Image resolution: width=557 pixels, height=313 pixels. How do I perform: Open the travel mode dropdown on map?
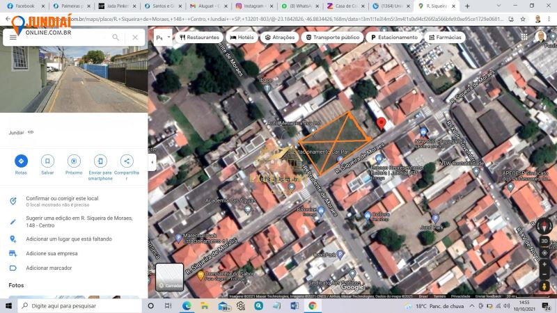[164, 38]
